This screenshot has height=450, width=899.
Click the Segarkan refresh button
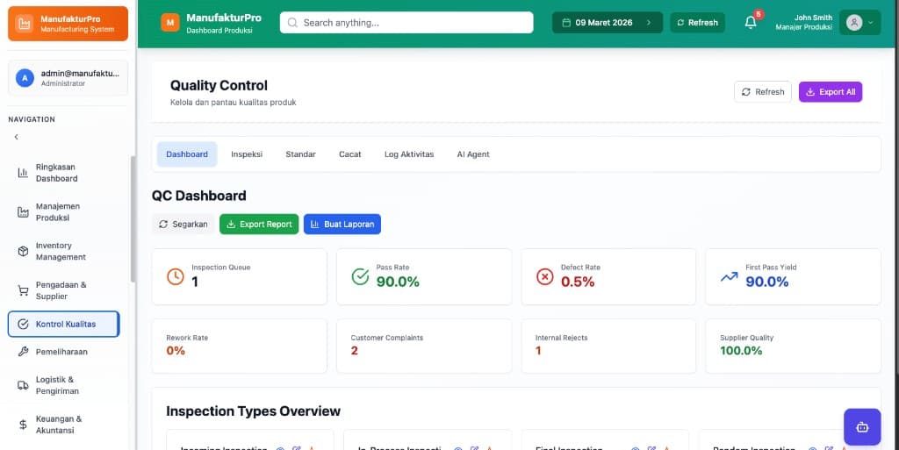coord(183,225)
